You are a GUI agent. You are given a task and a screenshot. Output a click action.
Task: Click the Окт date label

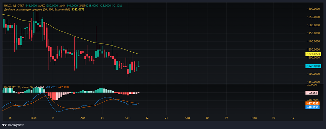[187, 118]
